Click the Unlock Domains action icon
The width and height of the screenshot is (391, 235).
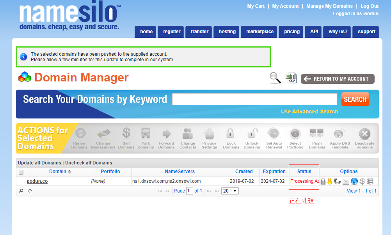tap(252, 133)
